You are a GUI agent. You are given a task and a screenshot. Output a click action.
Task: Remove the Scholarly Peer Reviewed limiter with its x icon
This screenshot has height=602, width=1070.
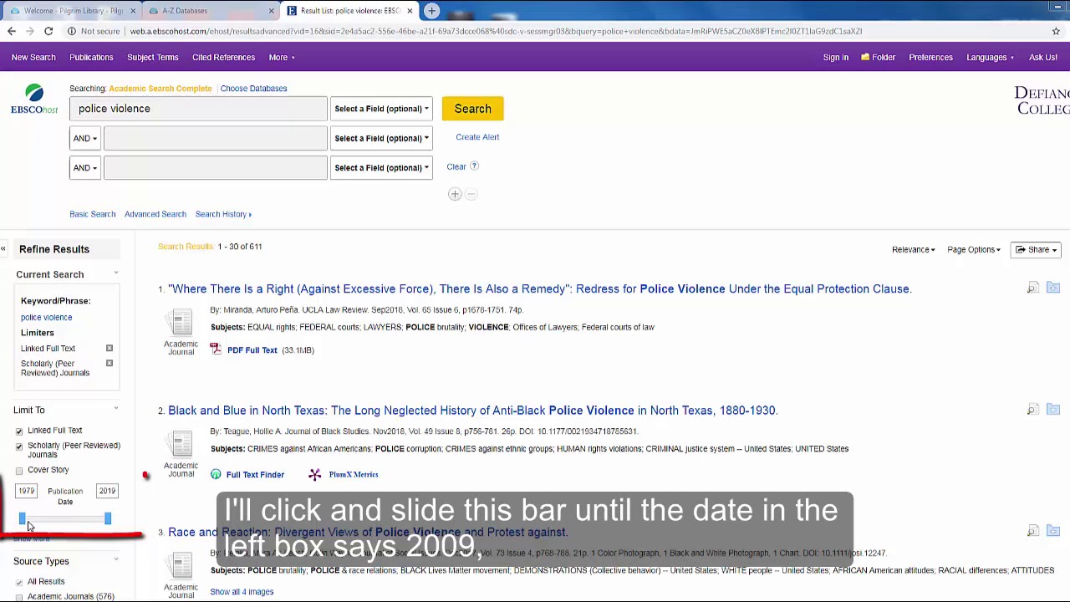[109, 363]
